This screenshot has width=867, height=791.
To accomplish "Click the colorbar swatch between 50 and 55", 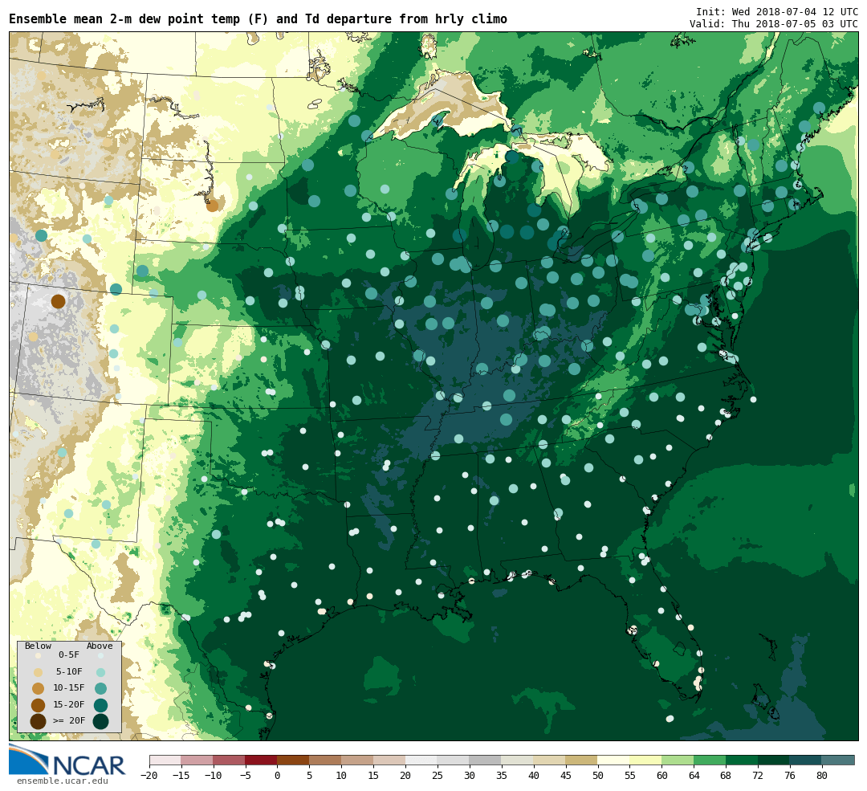I will [x=613, y=760].
